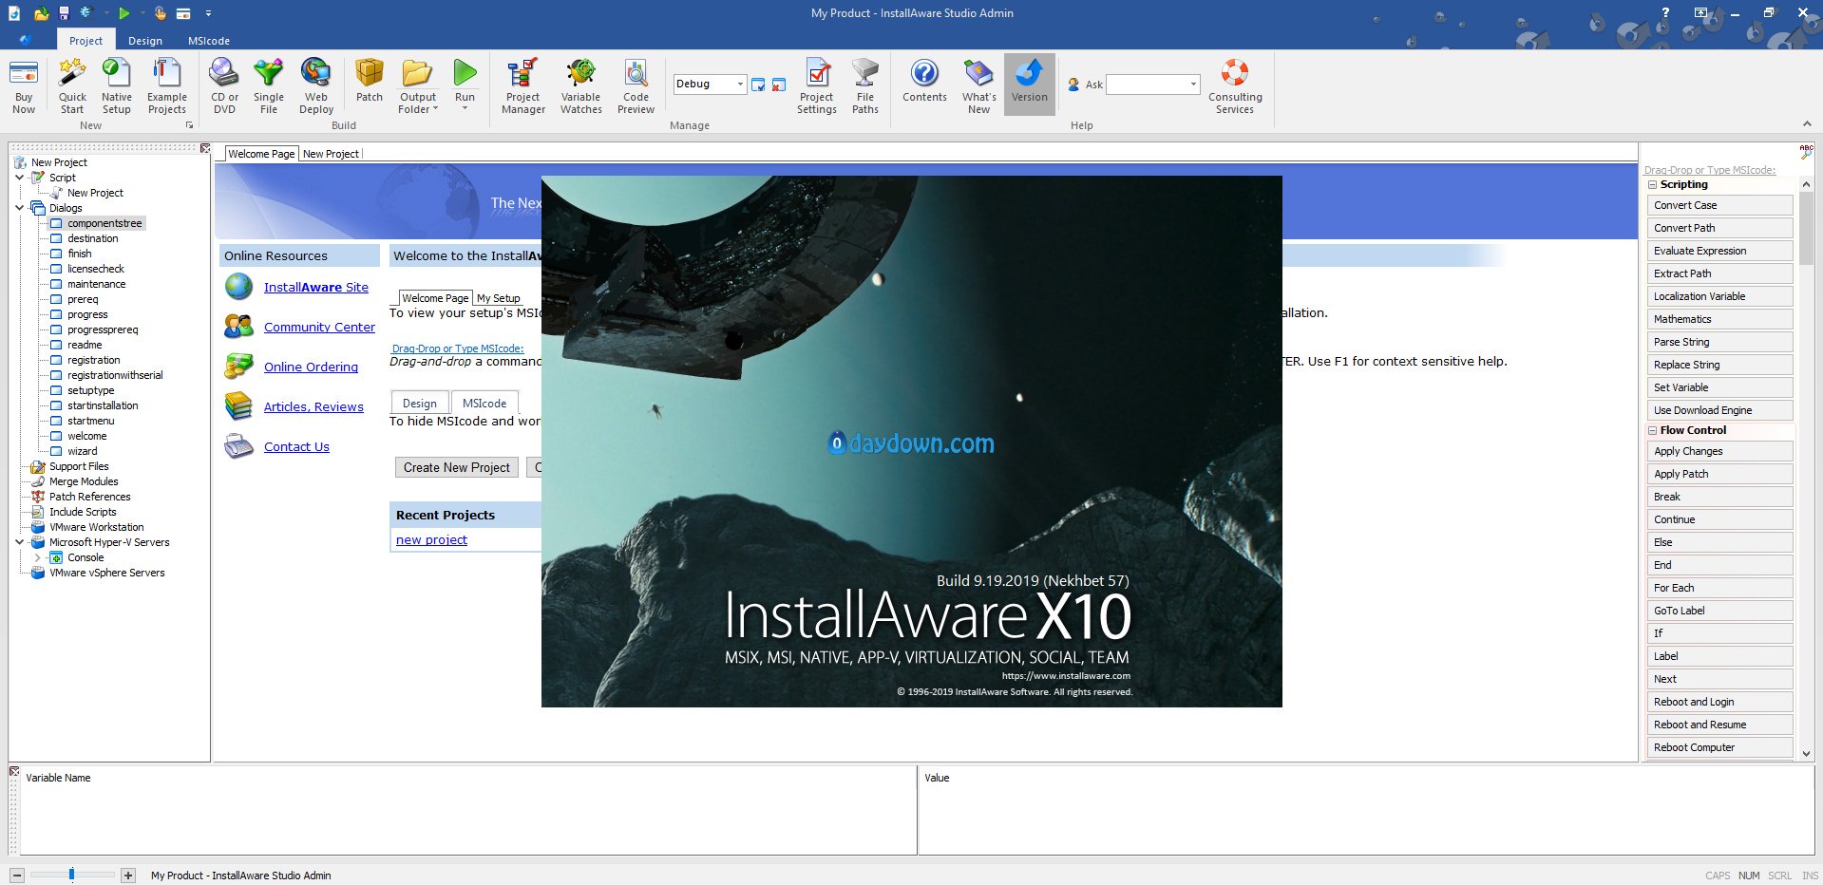The height and width of the screenshot is (885, 1823).
Task: Open the InstallAware Site link
Action: (x=315, y=287)
